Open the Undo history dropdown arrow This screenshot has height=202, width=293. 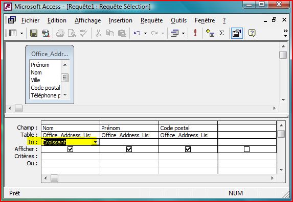145,33
